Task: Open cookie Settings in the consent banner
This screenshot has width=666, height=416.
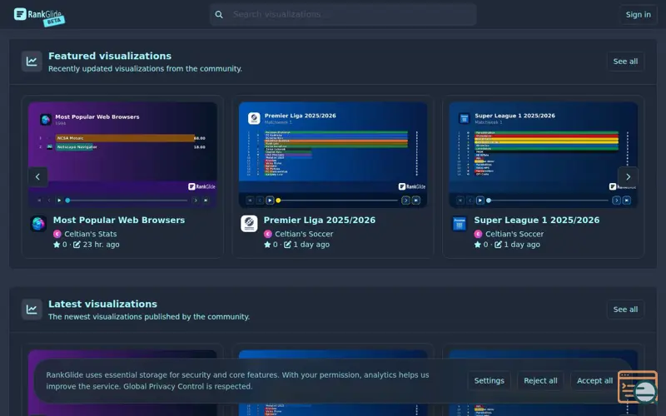Action: tap(489, 381)
